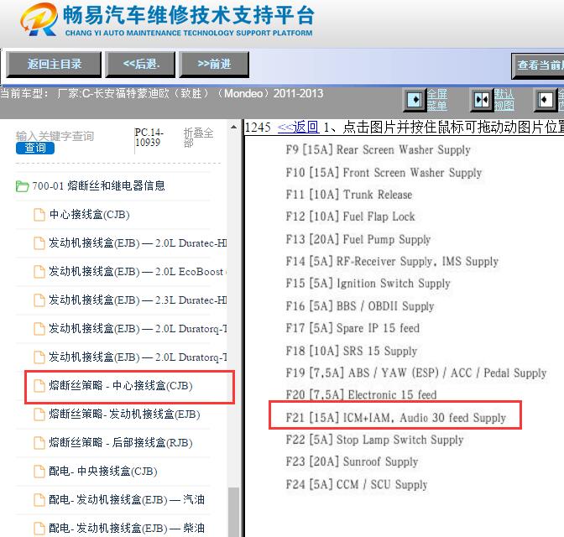
Task: Click the F11 [10A] Trunk Release line
Action: pos(349,195)
